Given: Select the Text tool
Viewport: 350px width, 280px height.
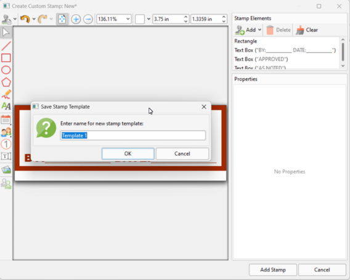Looking at the screenshot, I should 6,106.
